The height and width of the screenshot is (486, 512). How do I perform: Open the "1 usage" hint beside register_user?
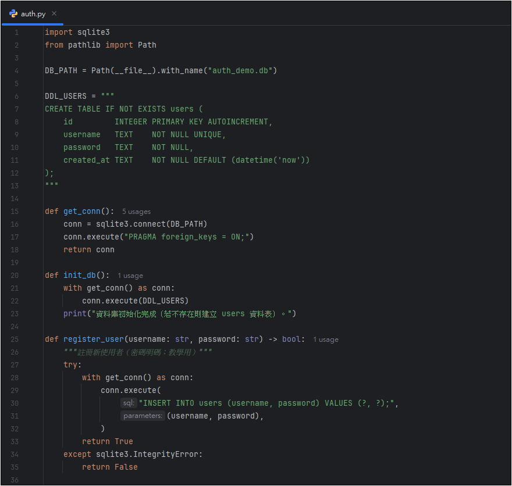tap(325, 340)
